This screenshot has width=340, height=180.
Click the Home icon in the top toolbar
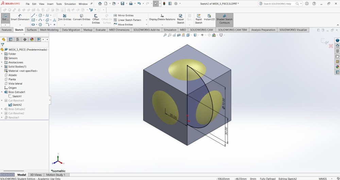pos(100,3)
